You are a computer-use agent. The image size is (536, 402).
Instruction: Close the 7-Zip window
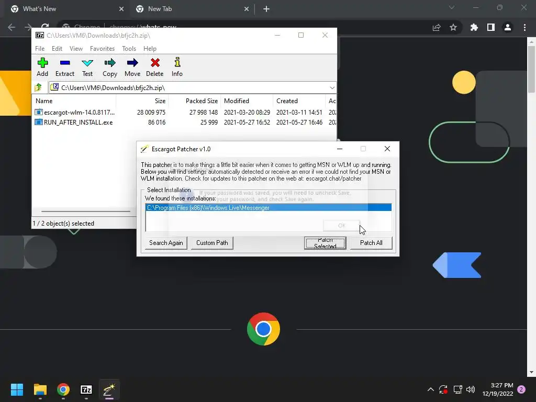[x=325, y=35]
